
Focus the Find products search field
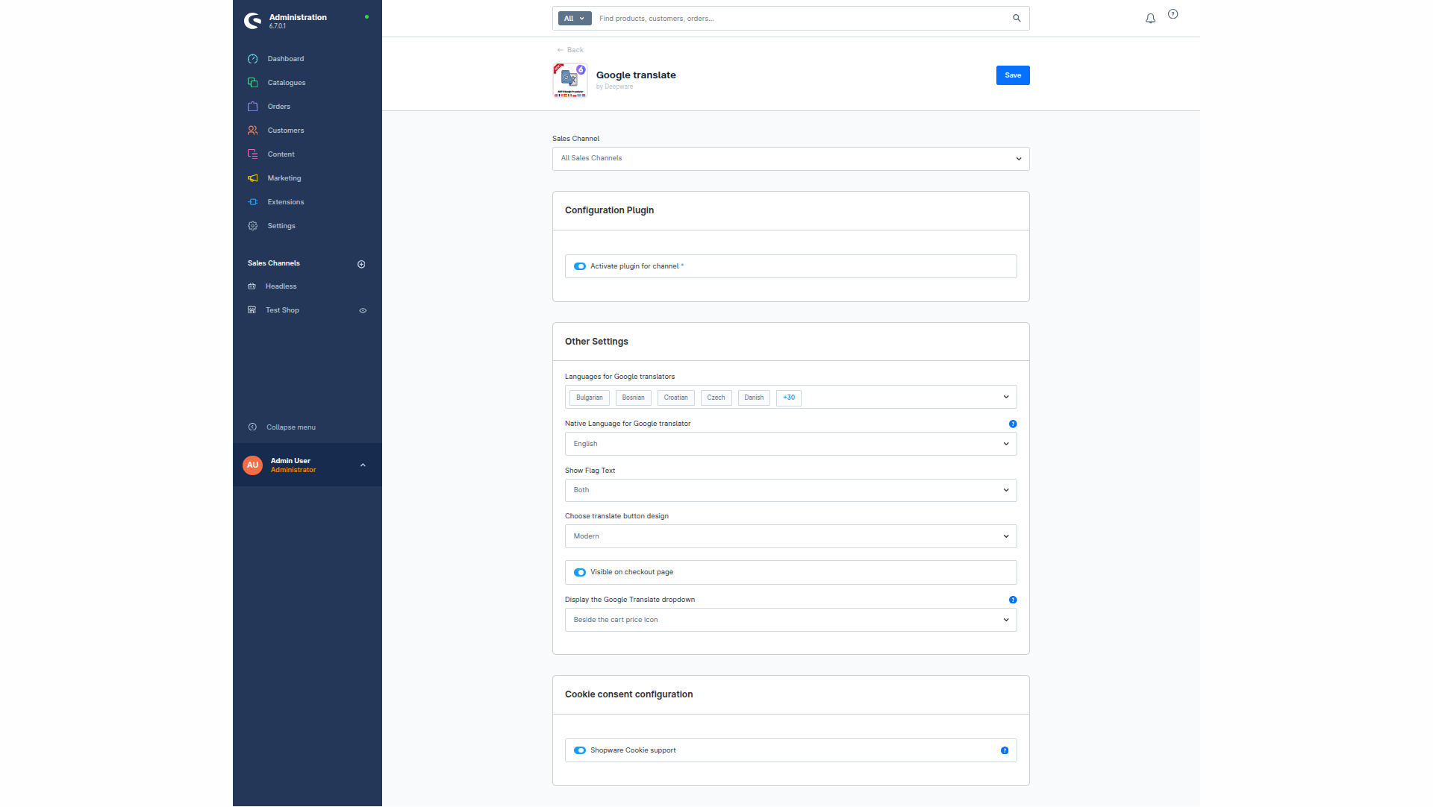(802, 19)
